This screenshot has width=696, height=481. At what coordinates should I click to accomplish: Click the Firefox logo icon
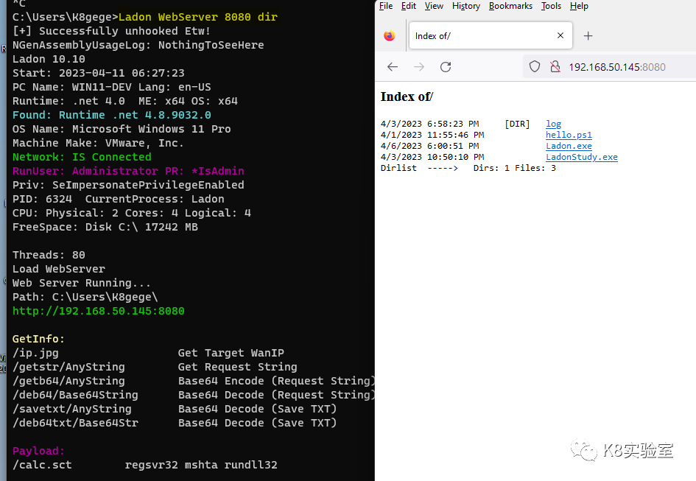click(x=390, y=35)
